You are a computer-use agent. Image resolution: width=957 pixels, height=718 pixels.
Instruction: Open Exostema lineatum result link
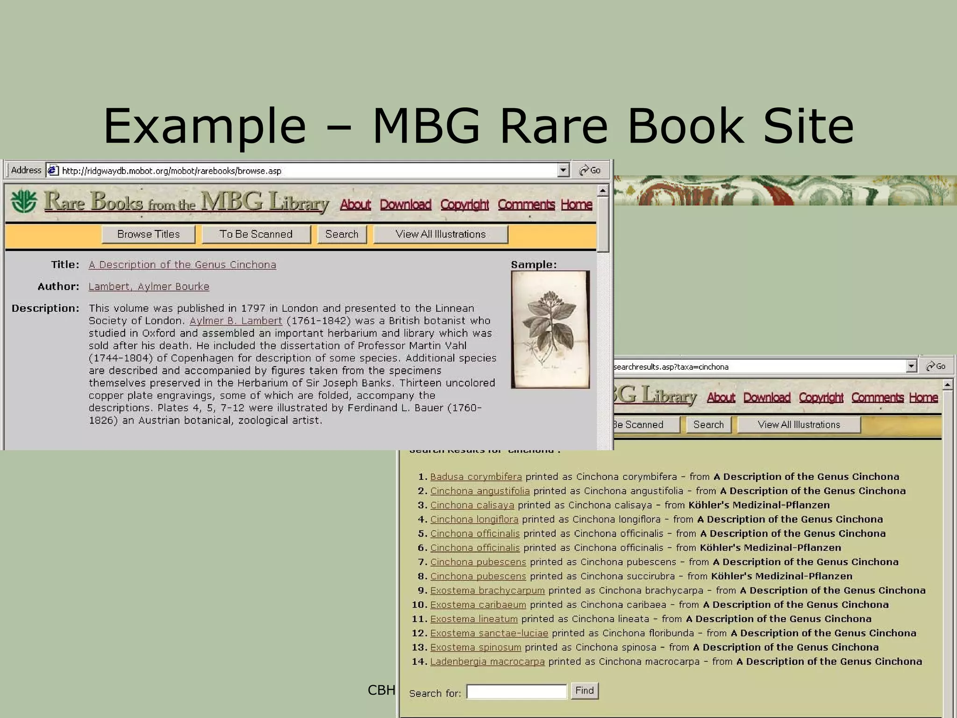[474, 619]
